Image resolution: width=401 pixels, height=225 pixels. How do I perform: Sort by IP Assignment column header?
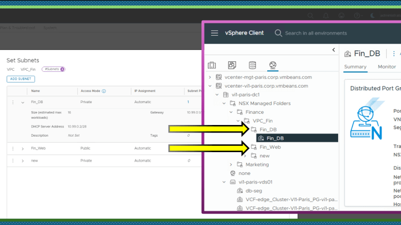(145, 91)
